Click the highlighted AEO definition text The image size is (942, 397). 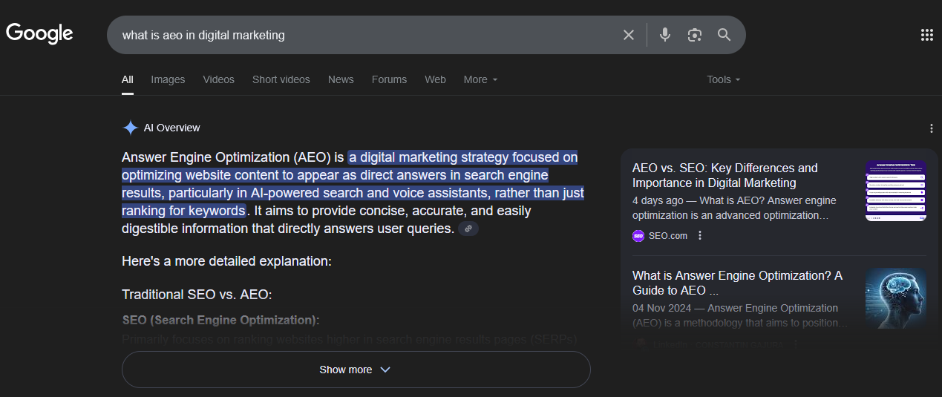click(353, 184)
